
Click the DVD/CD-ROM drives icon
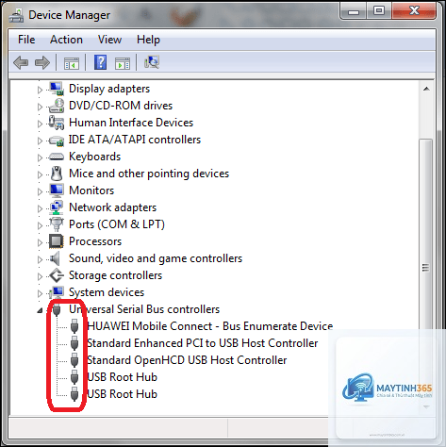(57, 106)
